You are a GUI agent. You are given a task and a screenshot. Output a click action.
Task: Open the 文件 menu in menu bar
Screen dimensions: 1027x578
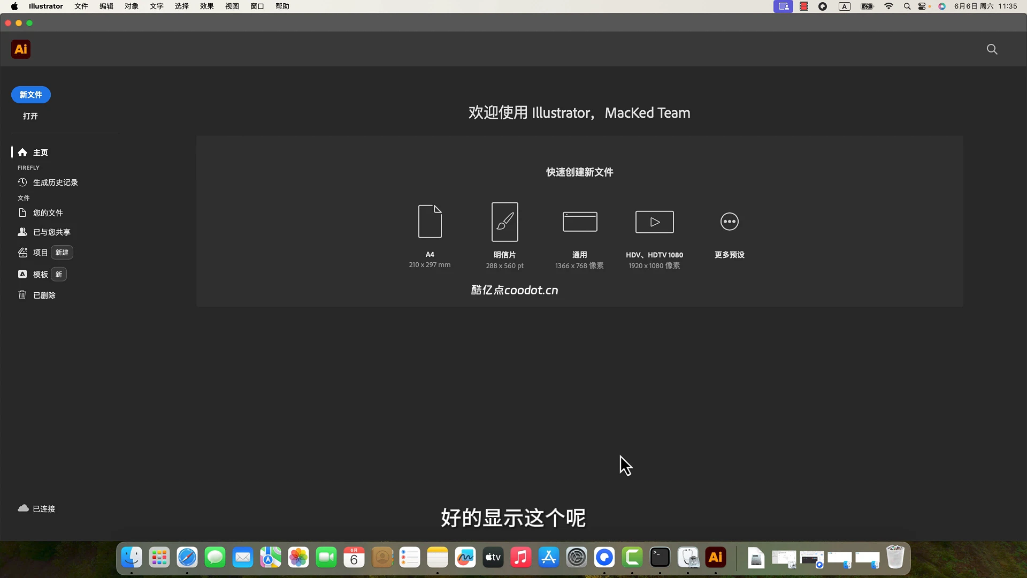tap(81, 6)
